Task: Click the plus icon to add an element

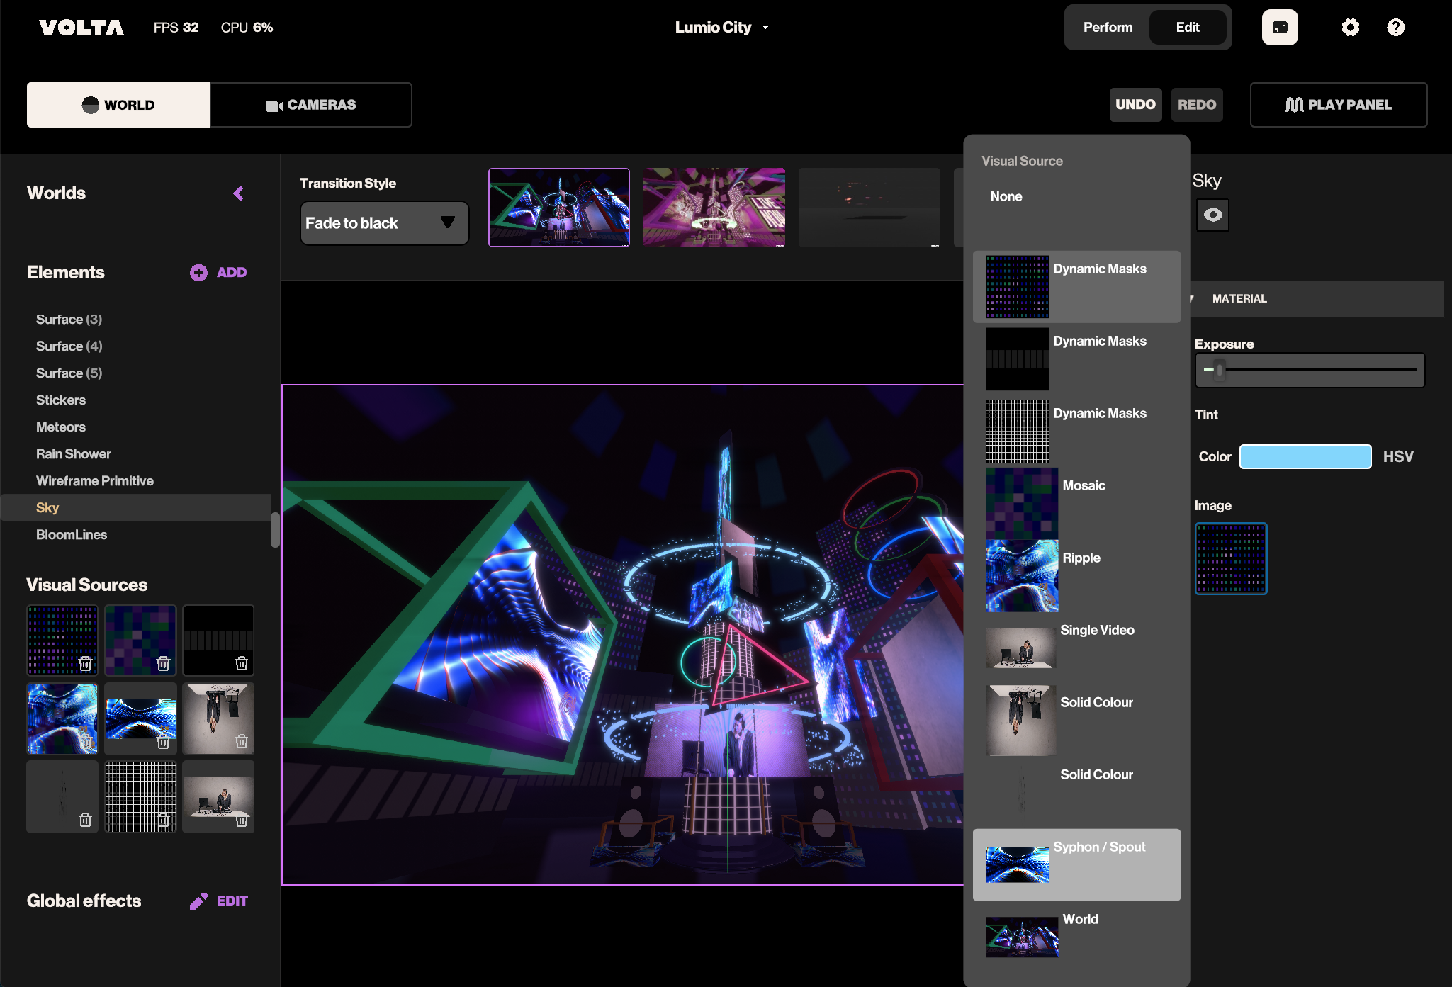Action: 198,273
